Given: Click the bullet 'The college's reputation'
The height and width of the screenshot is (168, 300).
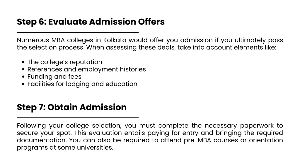Looking at the screenshot, I should (65, 62).
